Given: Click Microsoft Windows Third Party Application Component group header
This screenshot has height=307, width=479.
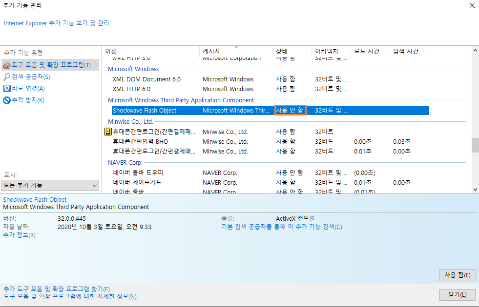Looking at the screenshot, I should 181,100.
